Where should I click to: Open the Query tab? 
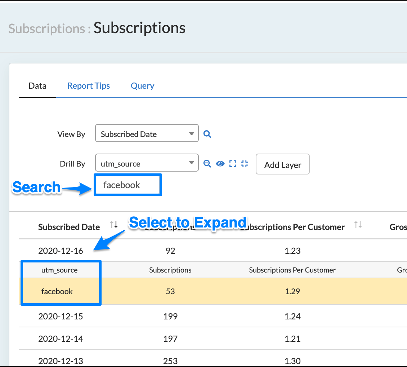(142, 86)
